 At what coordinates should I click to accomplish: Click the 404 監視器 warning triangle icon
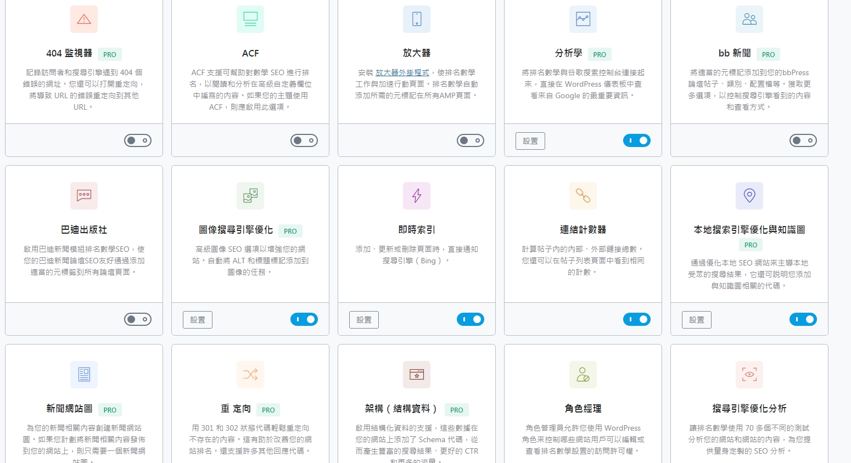(84, 19)
